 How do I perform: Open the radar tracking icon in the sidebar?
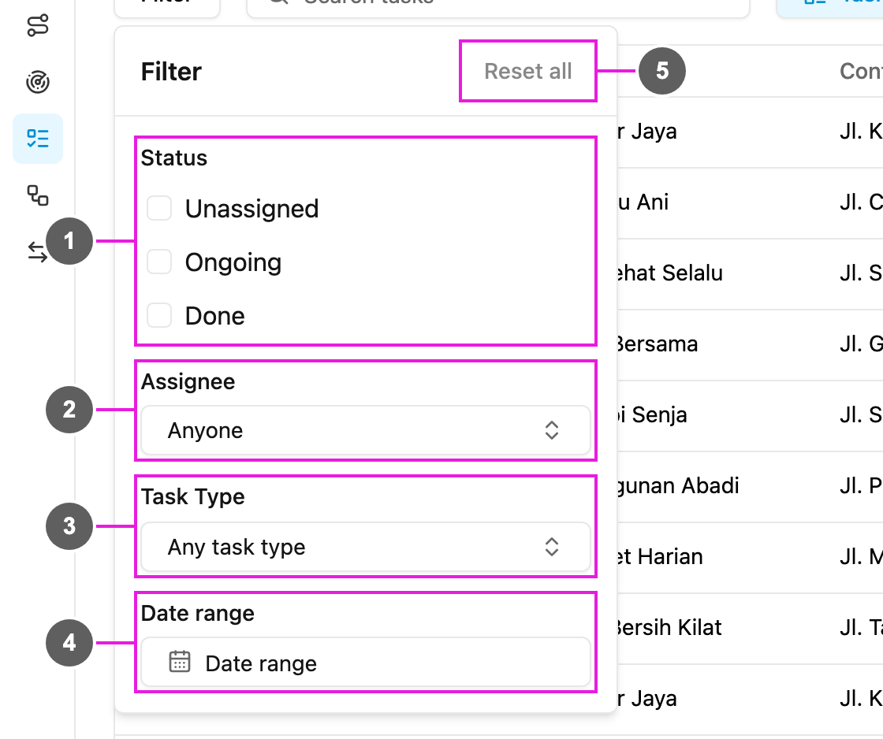click(38, 82)
